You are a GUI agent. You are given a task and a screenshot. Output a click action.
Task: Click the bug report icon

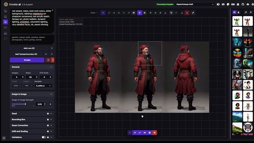[x=238, y=4]
